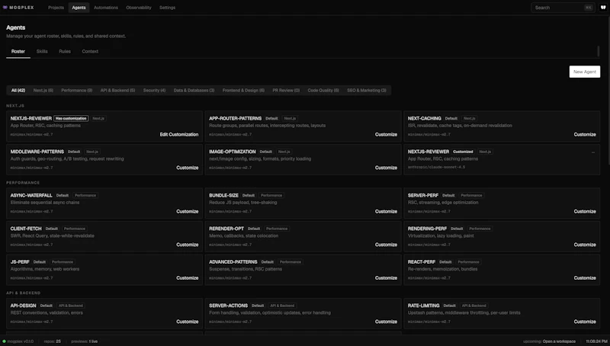
Task: Focus the Search input field
Action: (x=563, y=8)
